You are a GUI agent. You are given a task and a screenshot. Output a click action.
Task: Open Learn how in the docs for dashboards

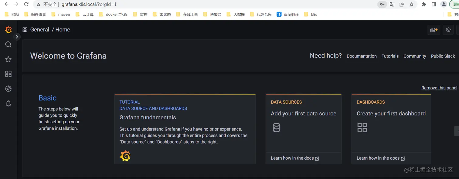(381, 158)
